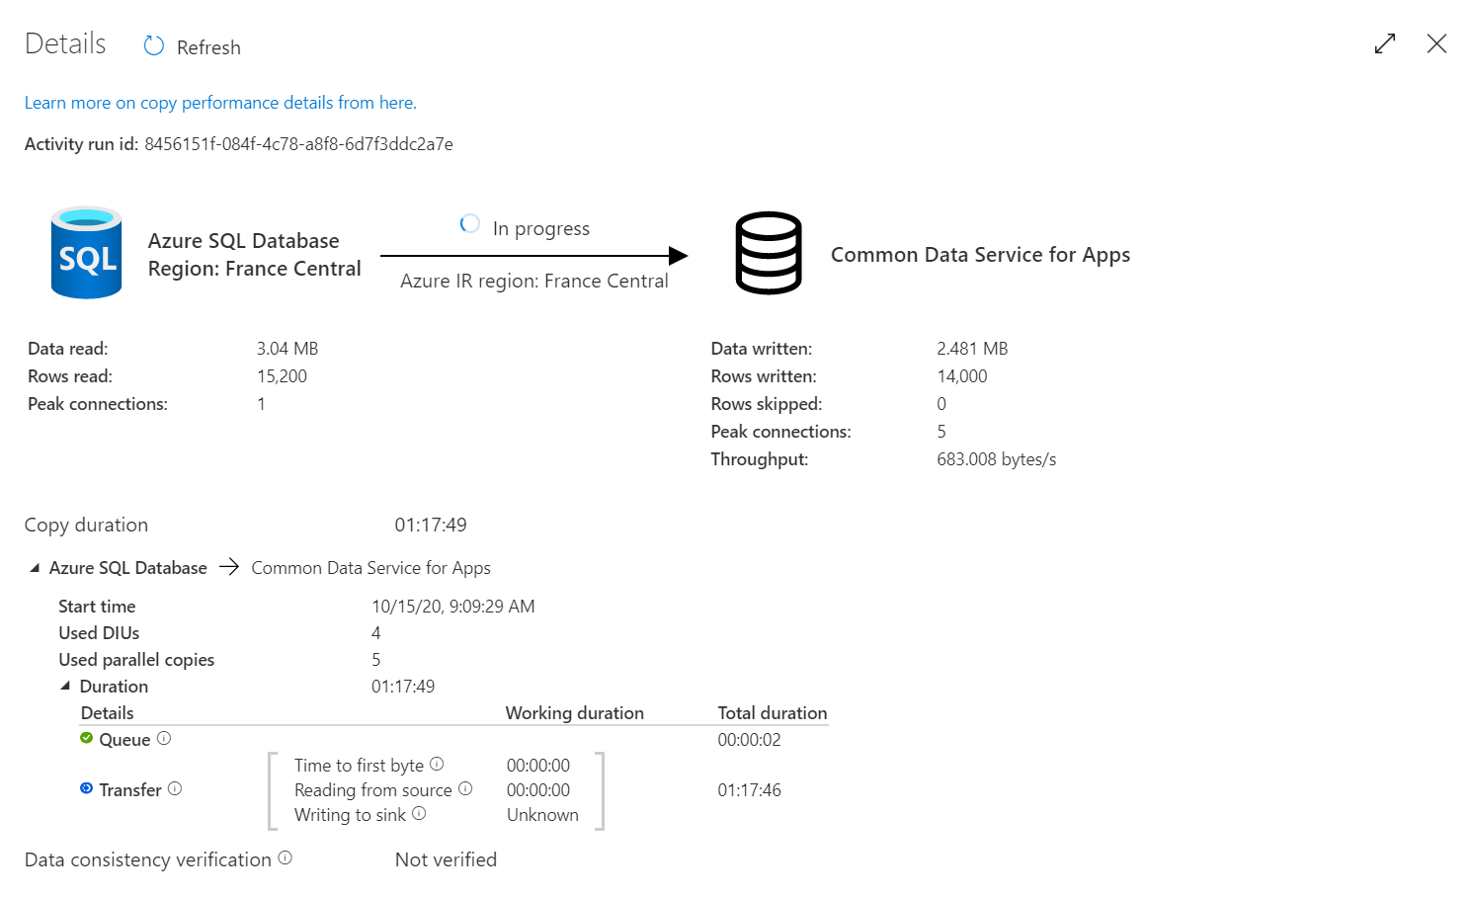Click the info icon beside Time to first byte
This screenshot has width=1472, height=897.
pyautogui.click(x=438, y=764)
